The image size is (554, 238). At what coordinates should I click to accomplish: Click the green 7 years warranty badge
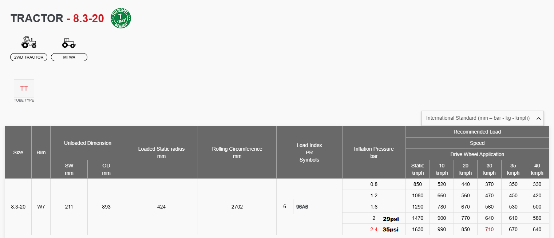tap(121, 18)
